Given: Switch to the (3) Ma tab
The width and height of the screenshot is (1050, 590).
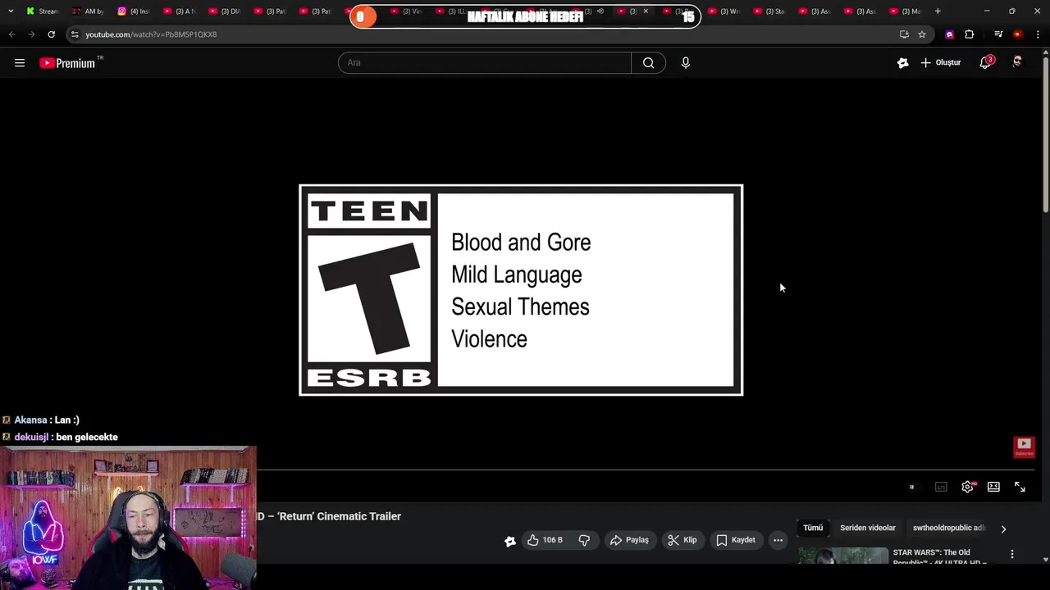Looking at the screenshot, I should [x=907, y=11].
